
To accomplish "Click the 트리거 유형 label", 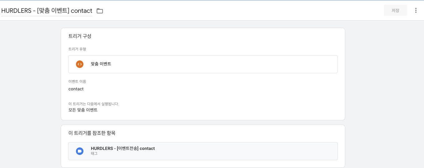I will pyautogui.click(x=77, y=49).
